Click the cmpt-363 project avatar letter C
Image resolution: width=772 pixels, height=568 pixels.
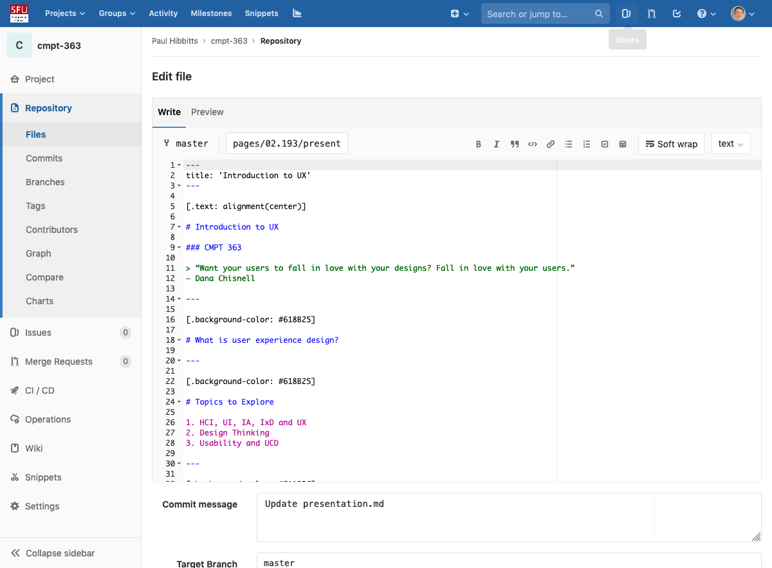click(19, 46)
